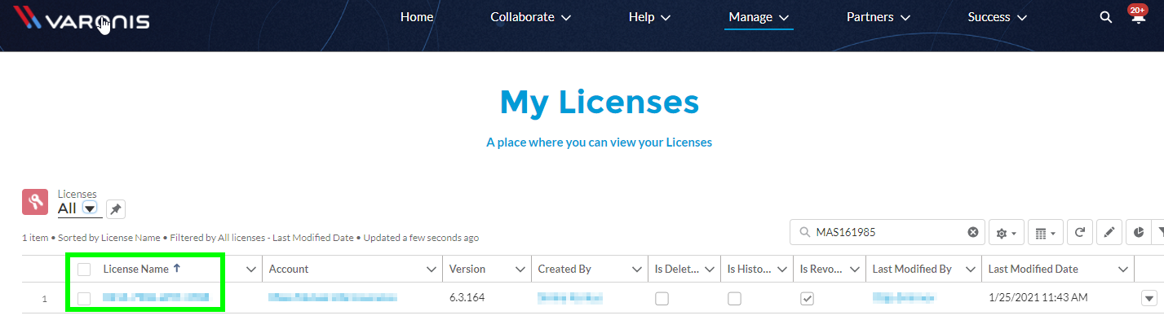Open the row actions arrow for row 1

pos(1149,299)
